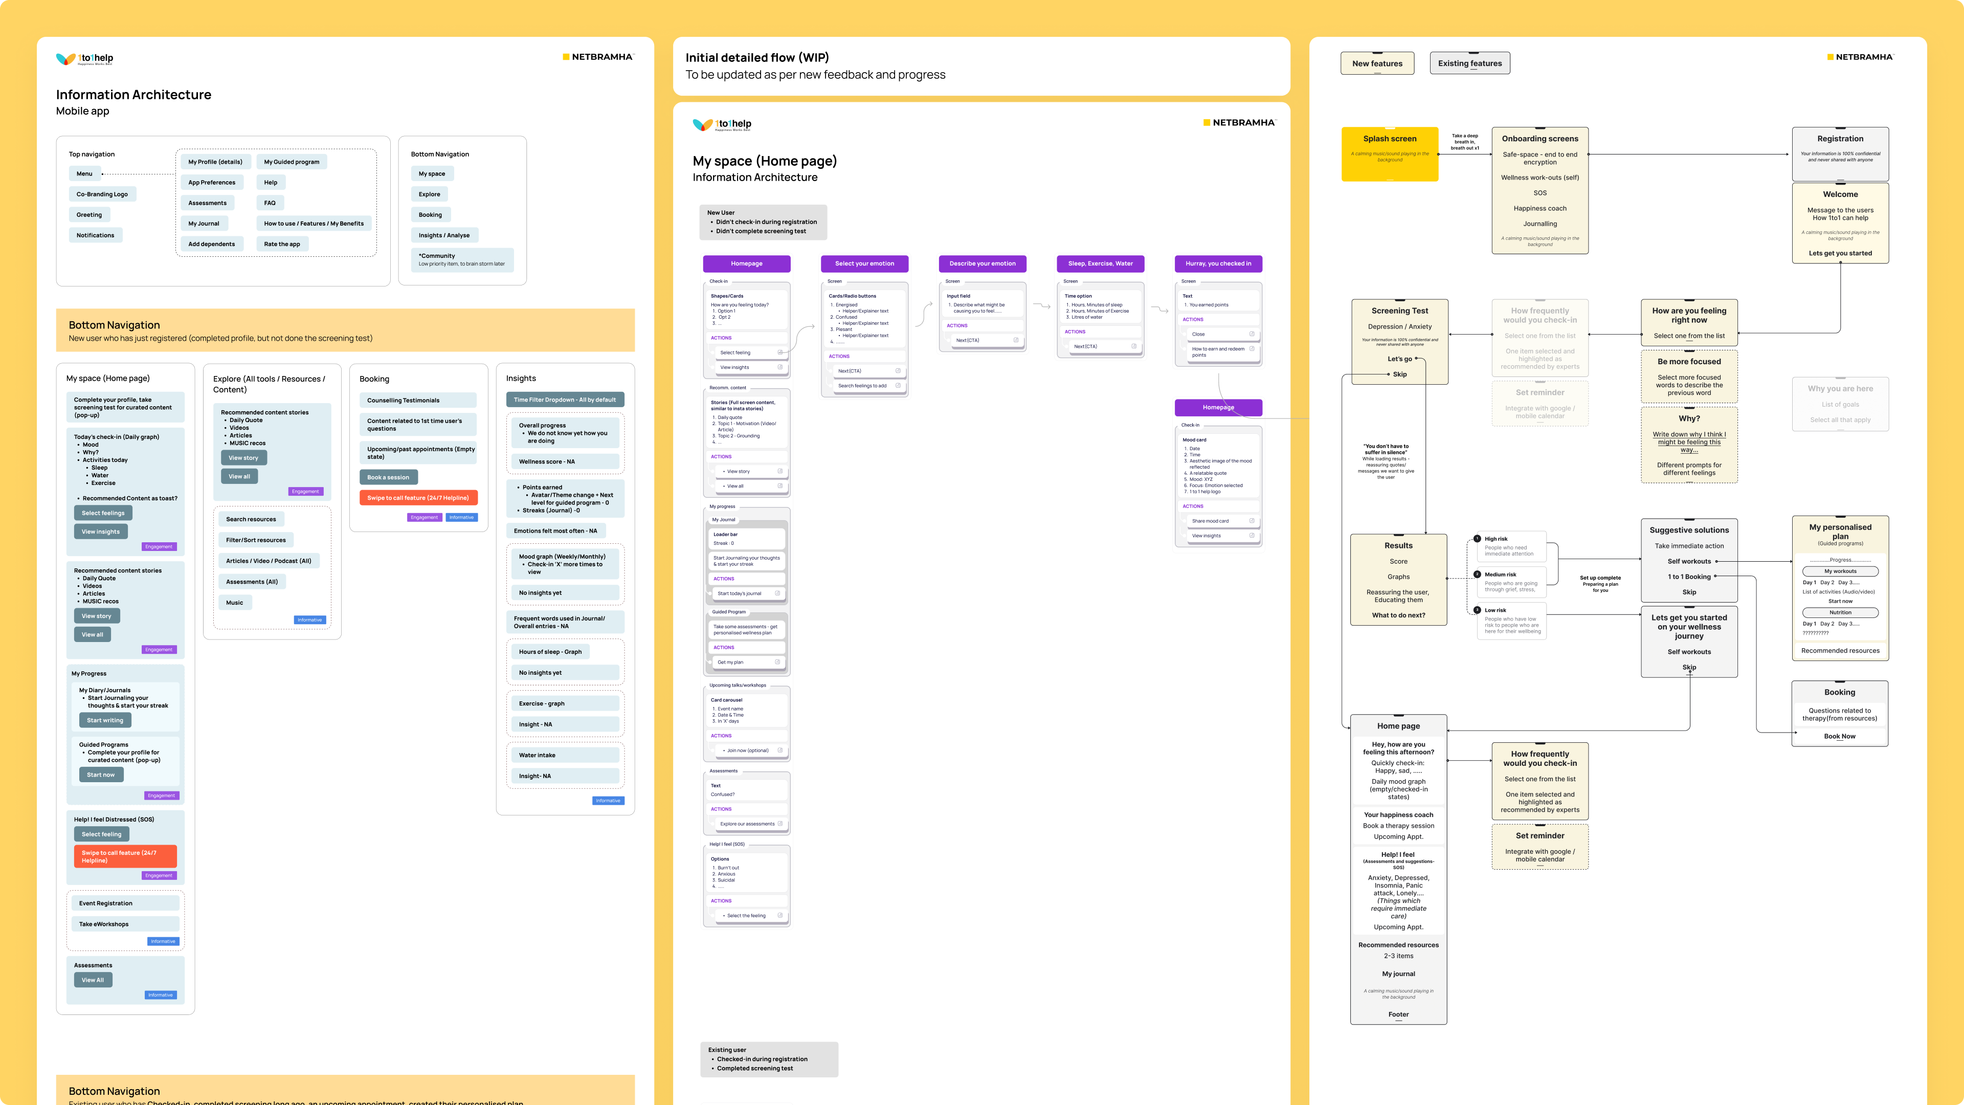Click the Start writing button in My Progress

tap(104, 721)
